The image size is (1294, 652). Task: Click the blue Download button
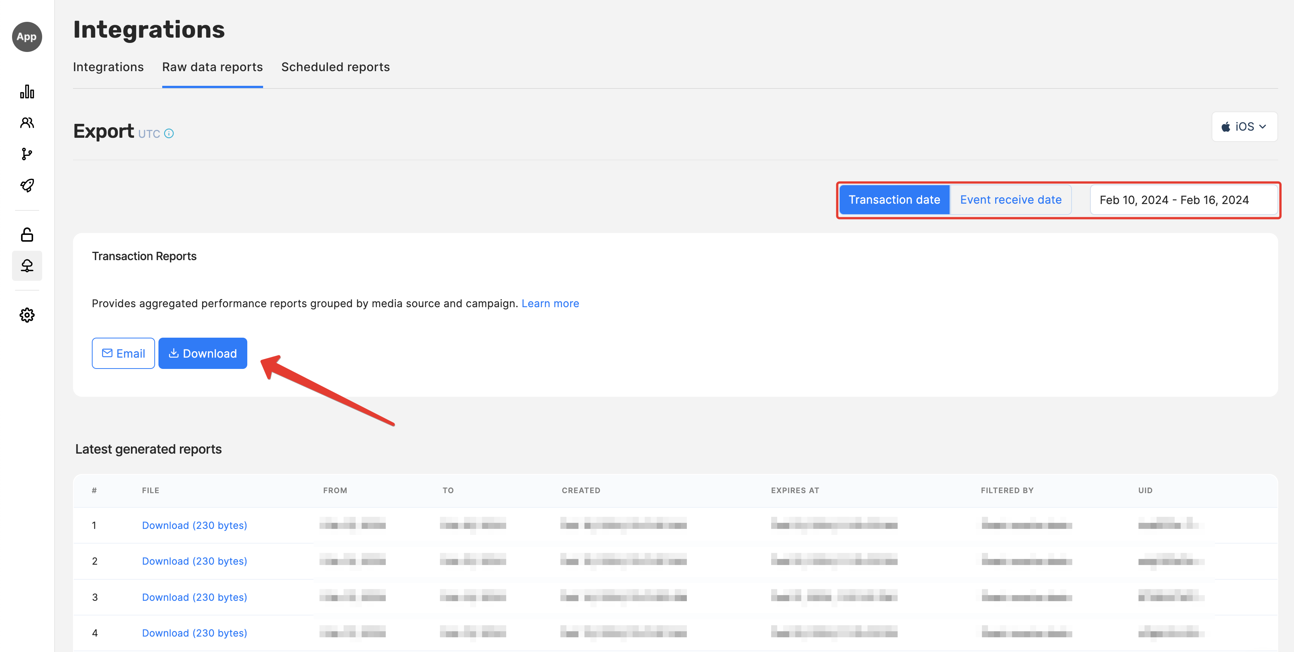click(202, 353)
